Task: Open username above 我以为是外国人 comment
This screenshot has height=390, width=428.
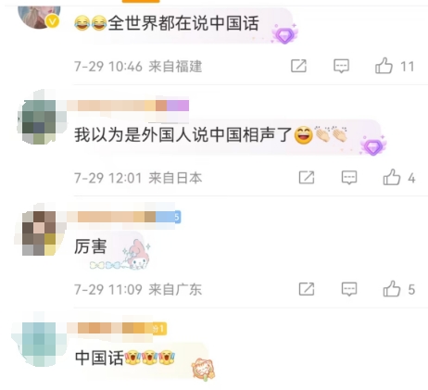Action: [128, 107]
